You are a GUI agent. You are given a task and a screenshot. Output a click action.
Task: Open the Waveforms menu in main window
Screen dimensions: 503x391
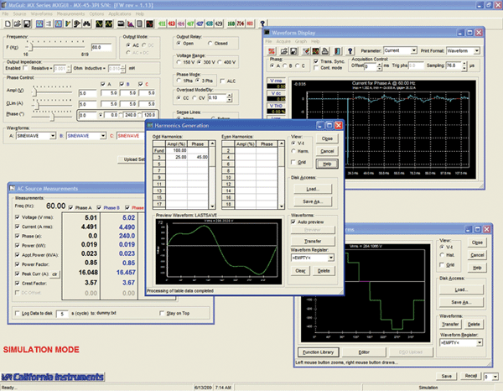coord(41,14)
